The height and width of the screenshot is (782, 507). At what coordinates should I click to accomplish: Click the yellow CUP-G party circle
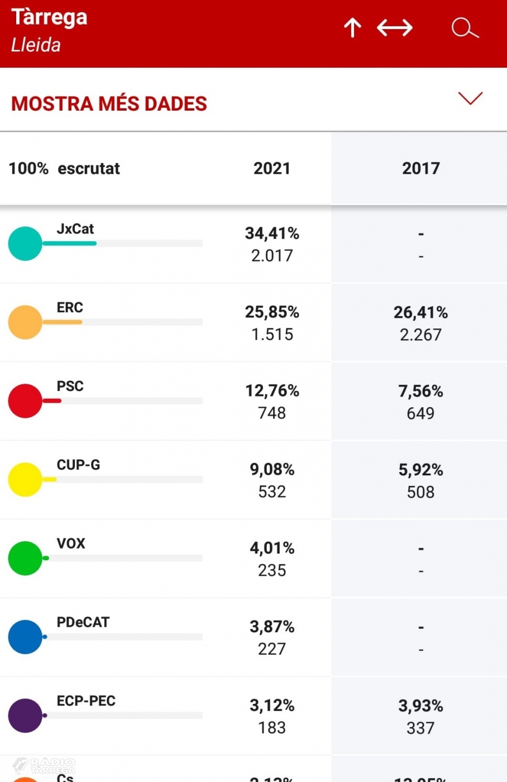(25, 480)
